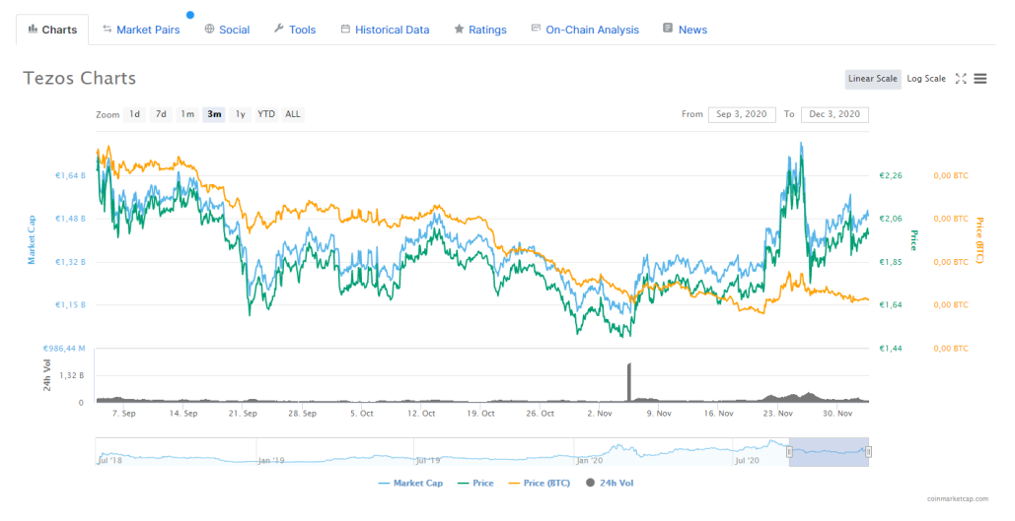The height and width of the screenshot is (521, 1015).
Task: Click the €2,26 price axis label
Action: 890,176
